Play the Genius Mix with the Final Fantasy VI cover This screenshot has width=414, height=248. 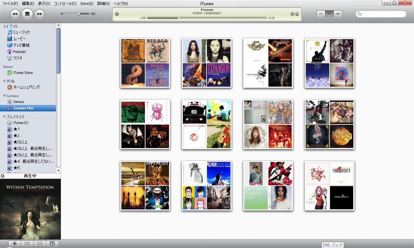[330, 186]
